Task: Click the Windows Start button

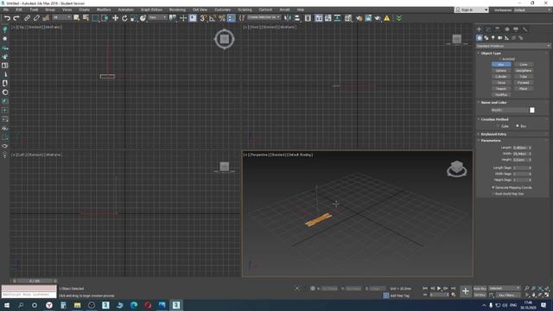Action: coord(7,305)
